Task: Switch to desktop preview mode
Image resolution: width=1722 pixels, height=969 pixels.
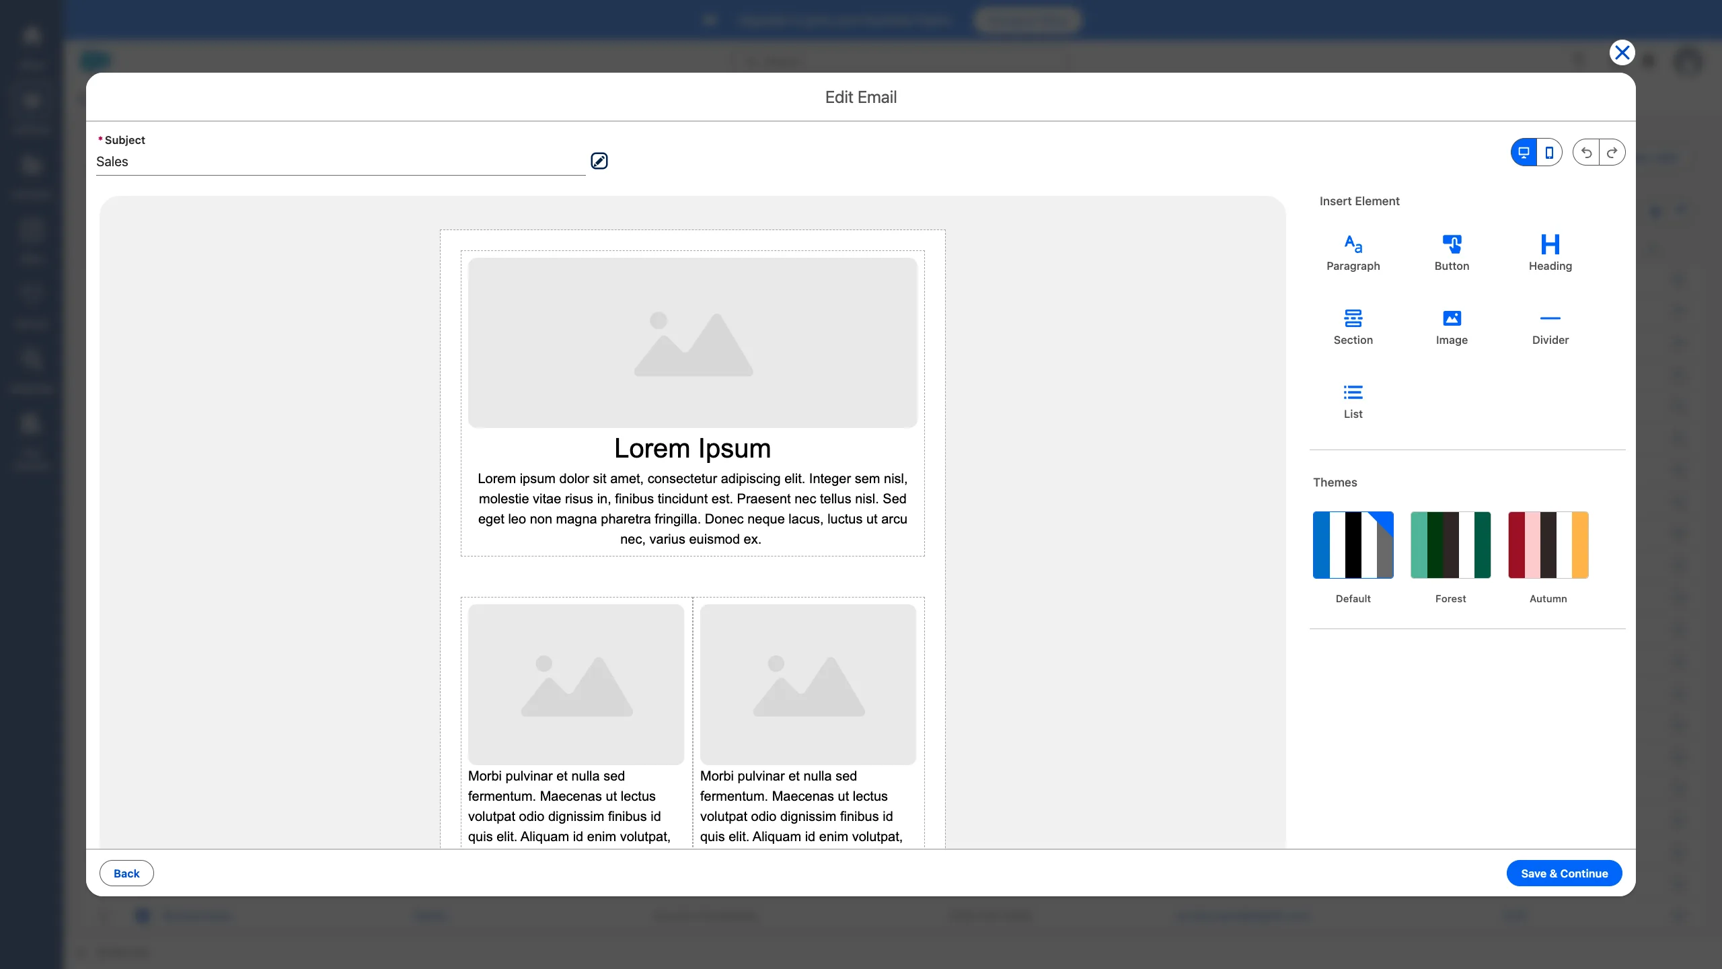Action: coord(1524,152)
